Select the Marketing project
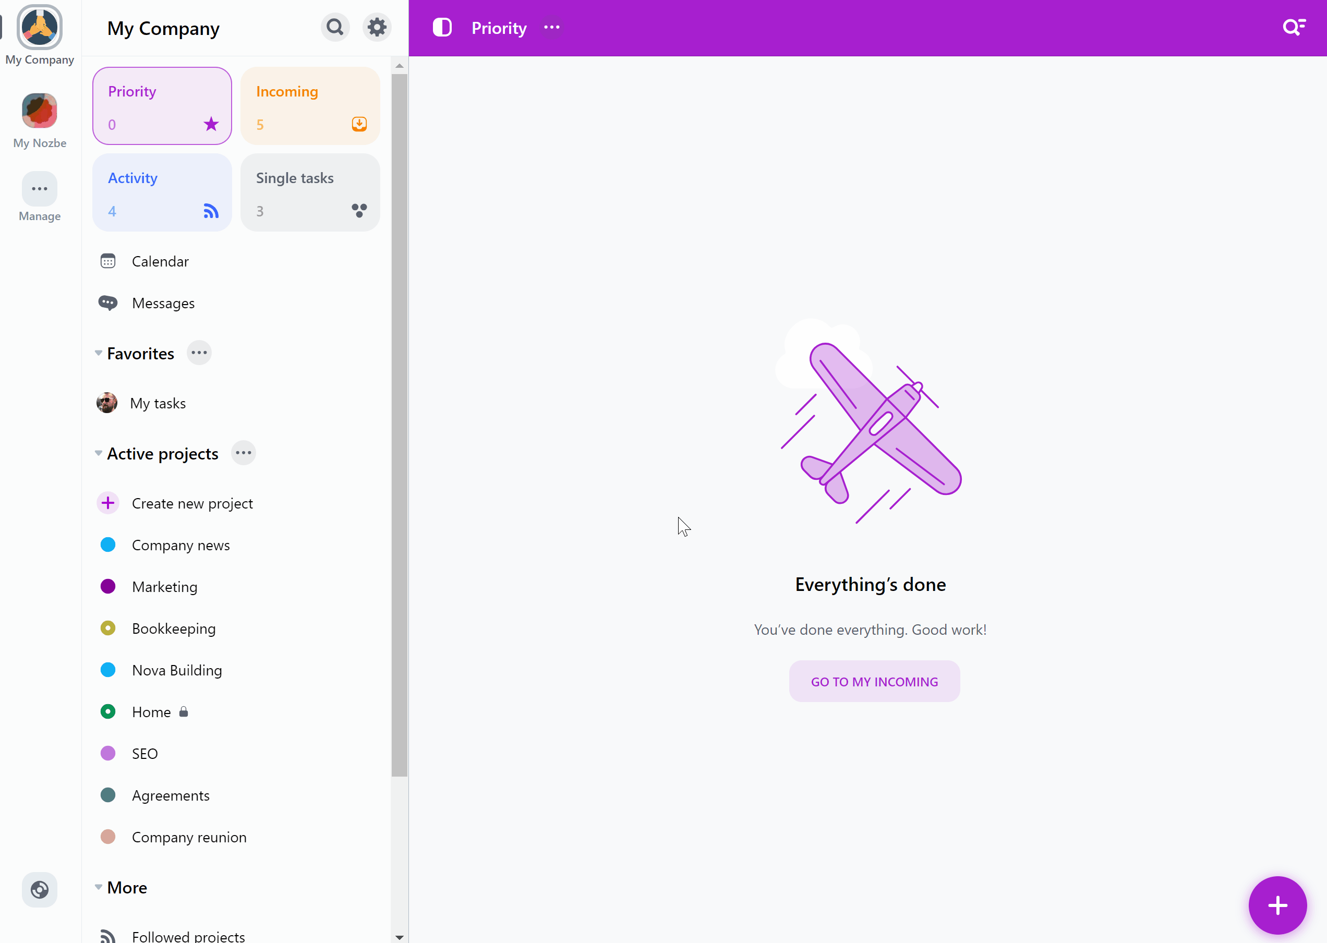 [x=164, y=587]
